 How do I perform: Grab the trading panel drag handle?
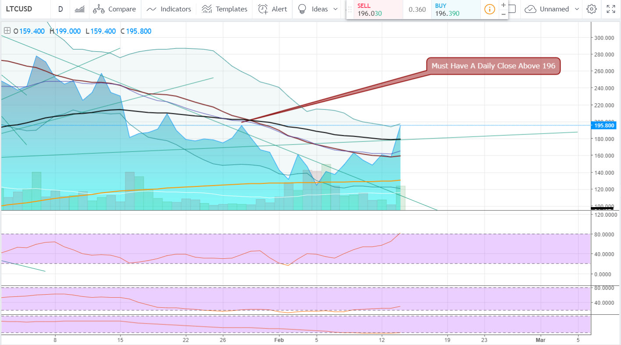point(350,9)
